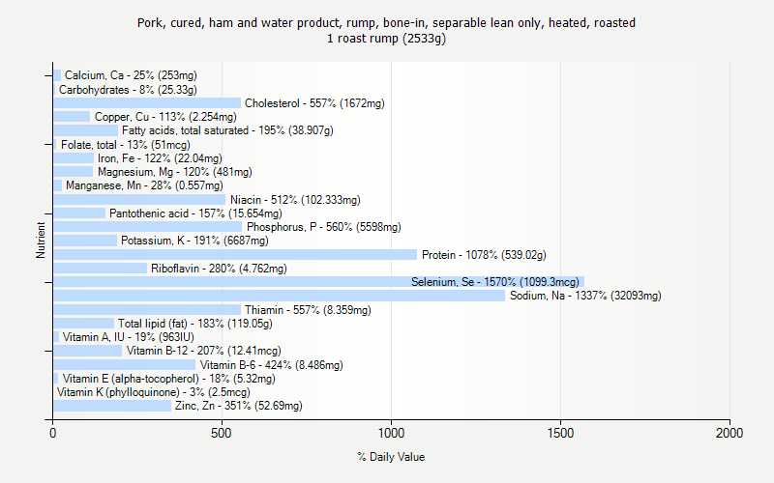Click the Folate, total 13% label
Screen dimensions: 774x483
click(126, 145)
